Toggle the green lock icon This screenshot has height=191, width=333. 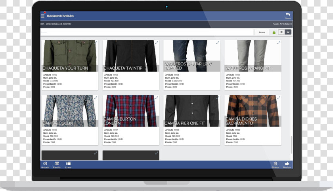[274, 32]
